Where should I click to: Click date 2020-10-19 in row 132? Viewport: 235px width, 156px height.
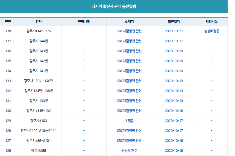[174, 91]
